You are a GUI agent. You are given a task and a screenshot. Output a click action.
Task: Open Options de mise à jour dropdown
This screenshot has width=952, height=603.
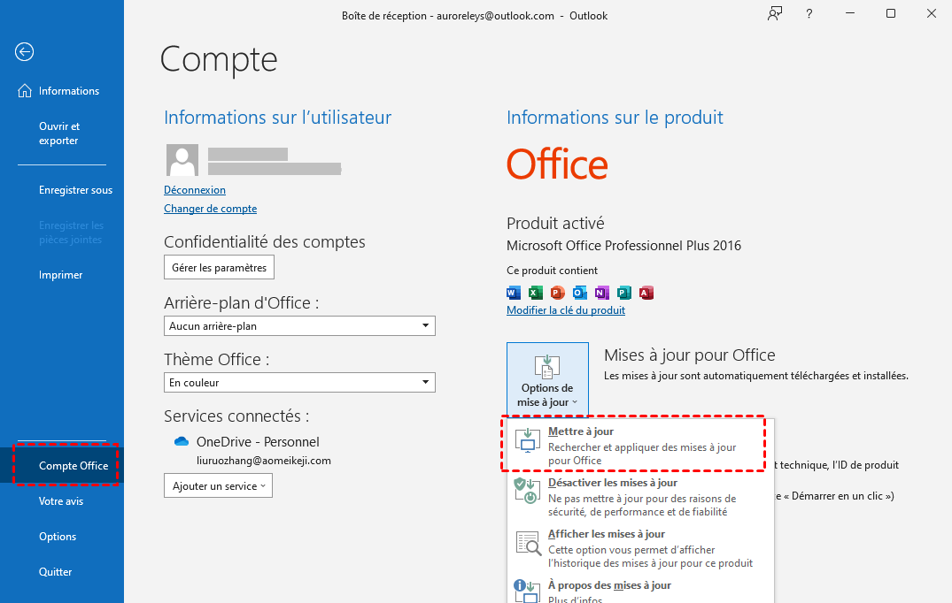coord(547,379)
